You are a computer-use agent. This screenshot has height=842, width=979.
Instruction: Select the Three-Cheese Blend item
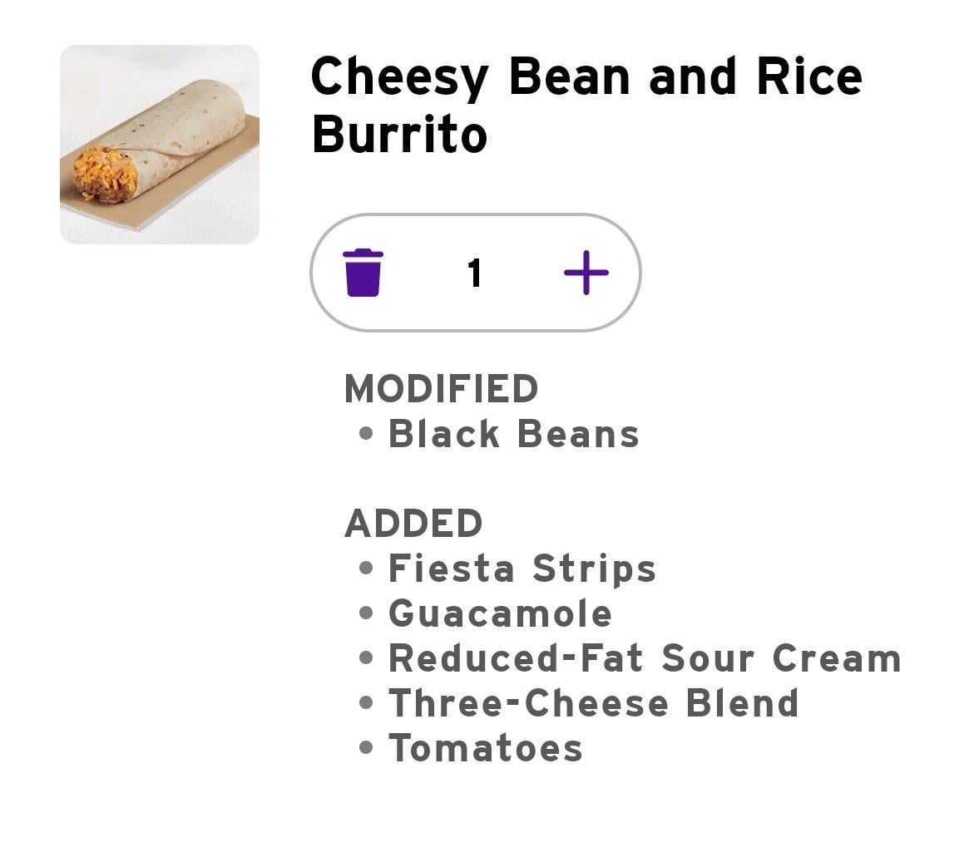coord(593,703)
